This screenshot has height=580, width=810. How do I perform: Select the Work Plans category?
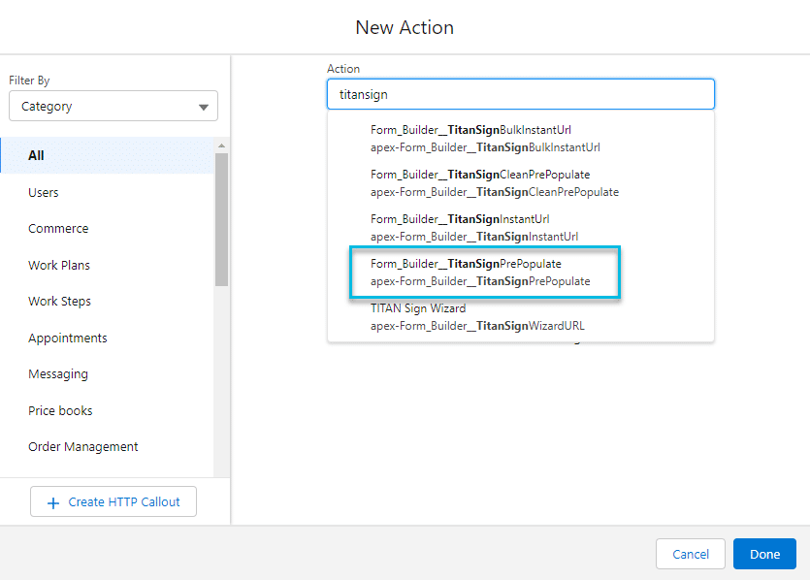click(x=59, y=265)
